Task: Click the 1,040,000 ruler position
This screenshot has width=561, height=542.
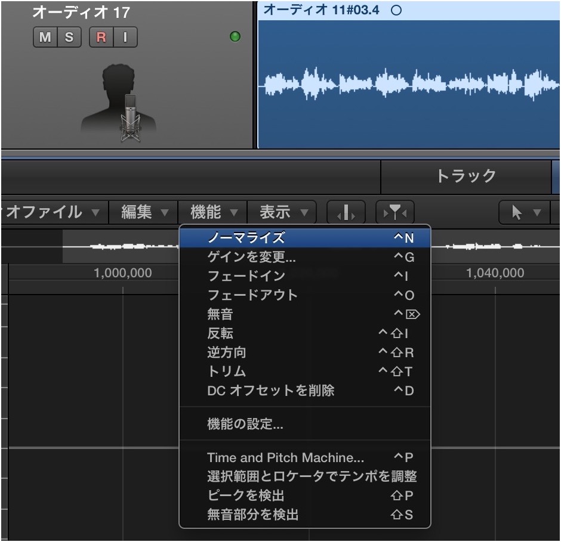Action: [495, 273]
